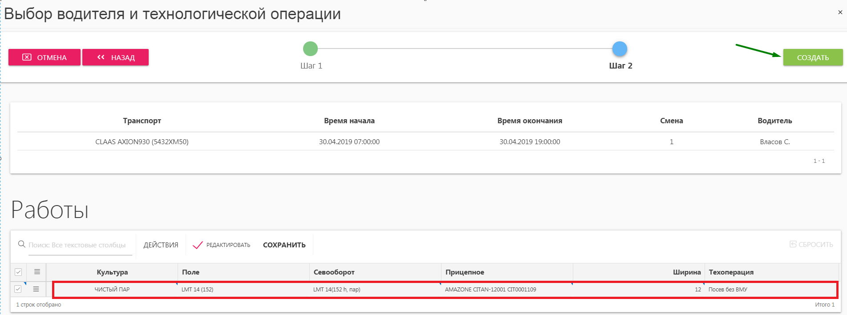
Task: Toggle the select-all header checkbox
Action: (x=18, y=272)
